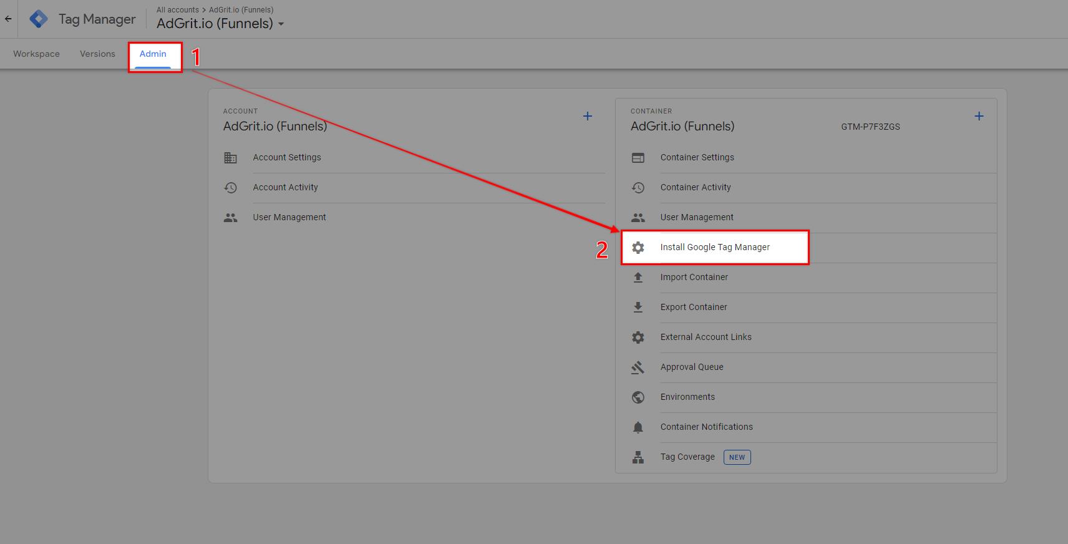
Task: Click the Environments globe icon
Action: [638, 397]
